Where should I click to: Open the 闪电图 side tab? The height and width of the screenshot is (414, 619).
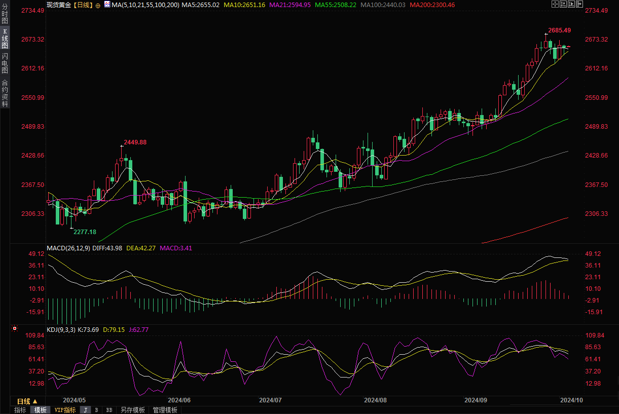coord(5,62)
